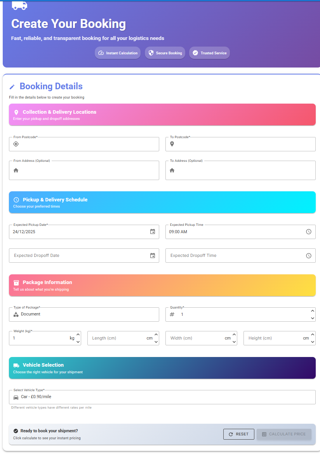
Task: Select the crosshair icon in From Postcode field
Action: [16, 144]
